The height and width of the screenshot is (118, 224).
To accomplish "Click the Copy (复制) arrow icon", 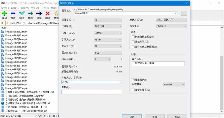I will (x=30, y=13).
